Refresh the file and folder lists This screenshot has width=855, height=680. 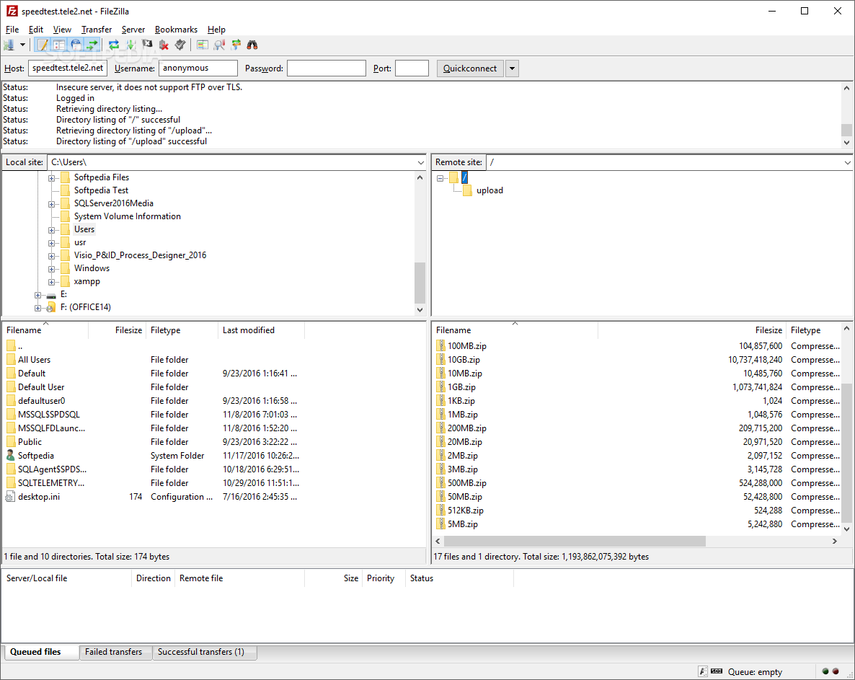113,45
